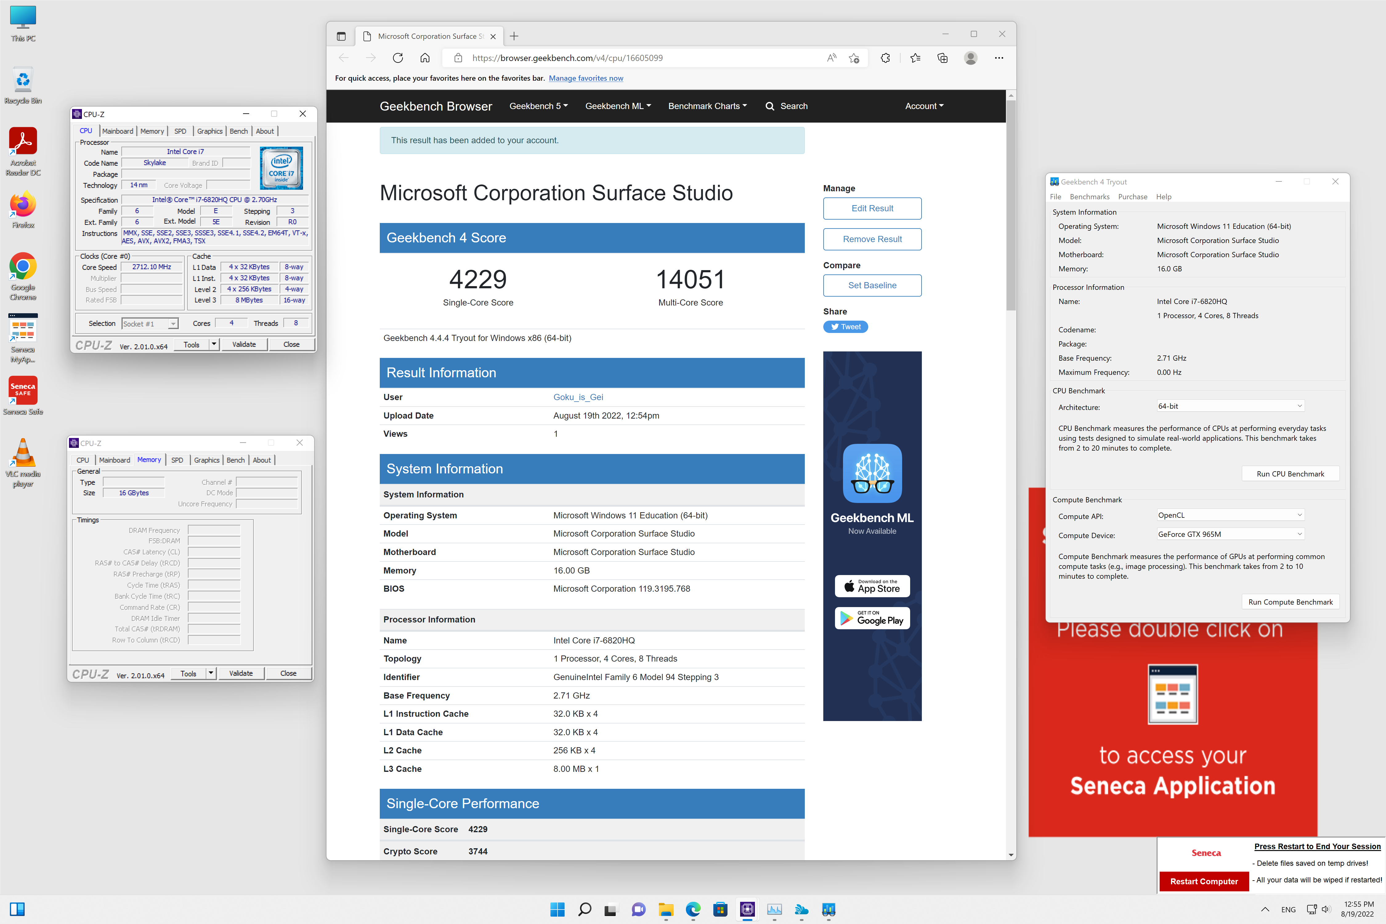This screenshot has height=924, width=1386.
Task: Open Graphics tab in lower CPU-Z window
Action: pos(207,460)
